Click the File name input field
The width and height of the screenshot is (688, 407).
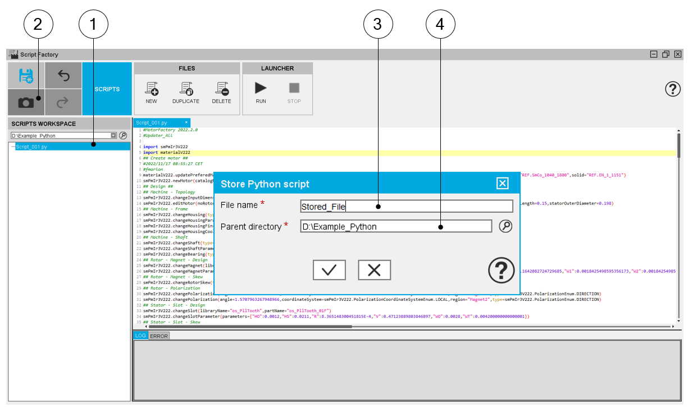(406, 206)
